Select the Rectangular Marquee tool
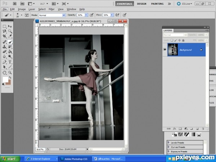Viewport: 216px width, 162px height. coord(4,26)
